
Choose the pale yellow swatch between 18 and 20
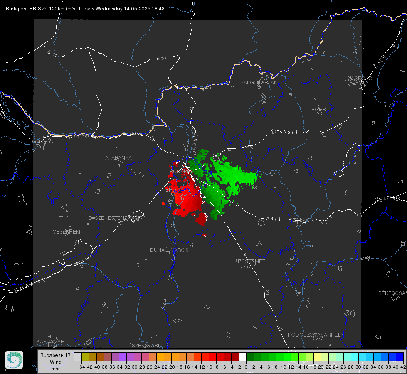click(318, 357)
